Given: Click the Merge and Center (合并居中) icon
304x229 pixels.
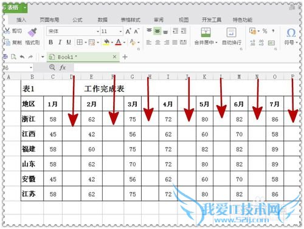Looking at the screenshot, I should (206, 32).
